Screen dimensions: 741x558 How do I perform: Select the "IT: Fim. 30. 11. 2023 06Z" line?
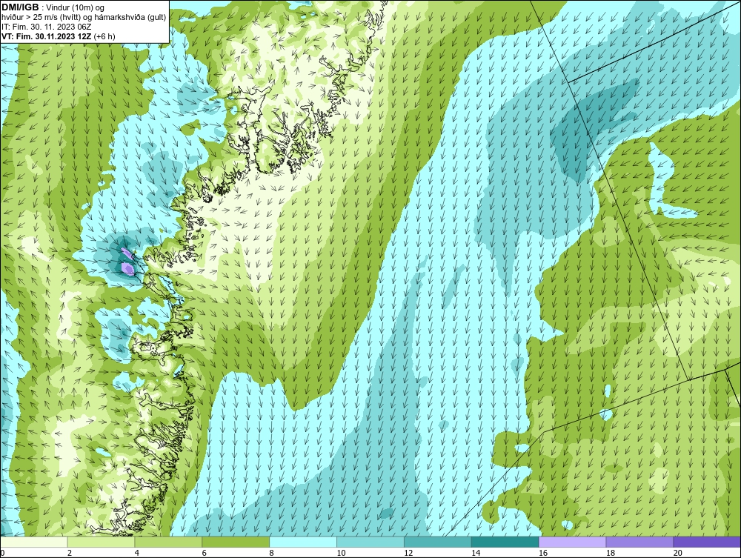(x=46, y=27)
